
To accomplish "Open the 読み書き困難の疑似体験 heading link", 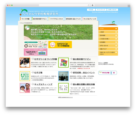I will (x=84, y=84).
